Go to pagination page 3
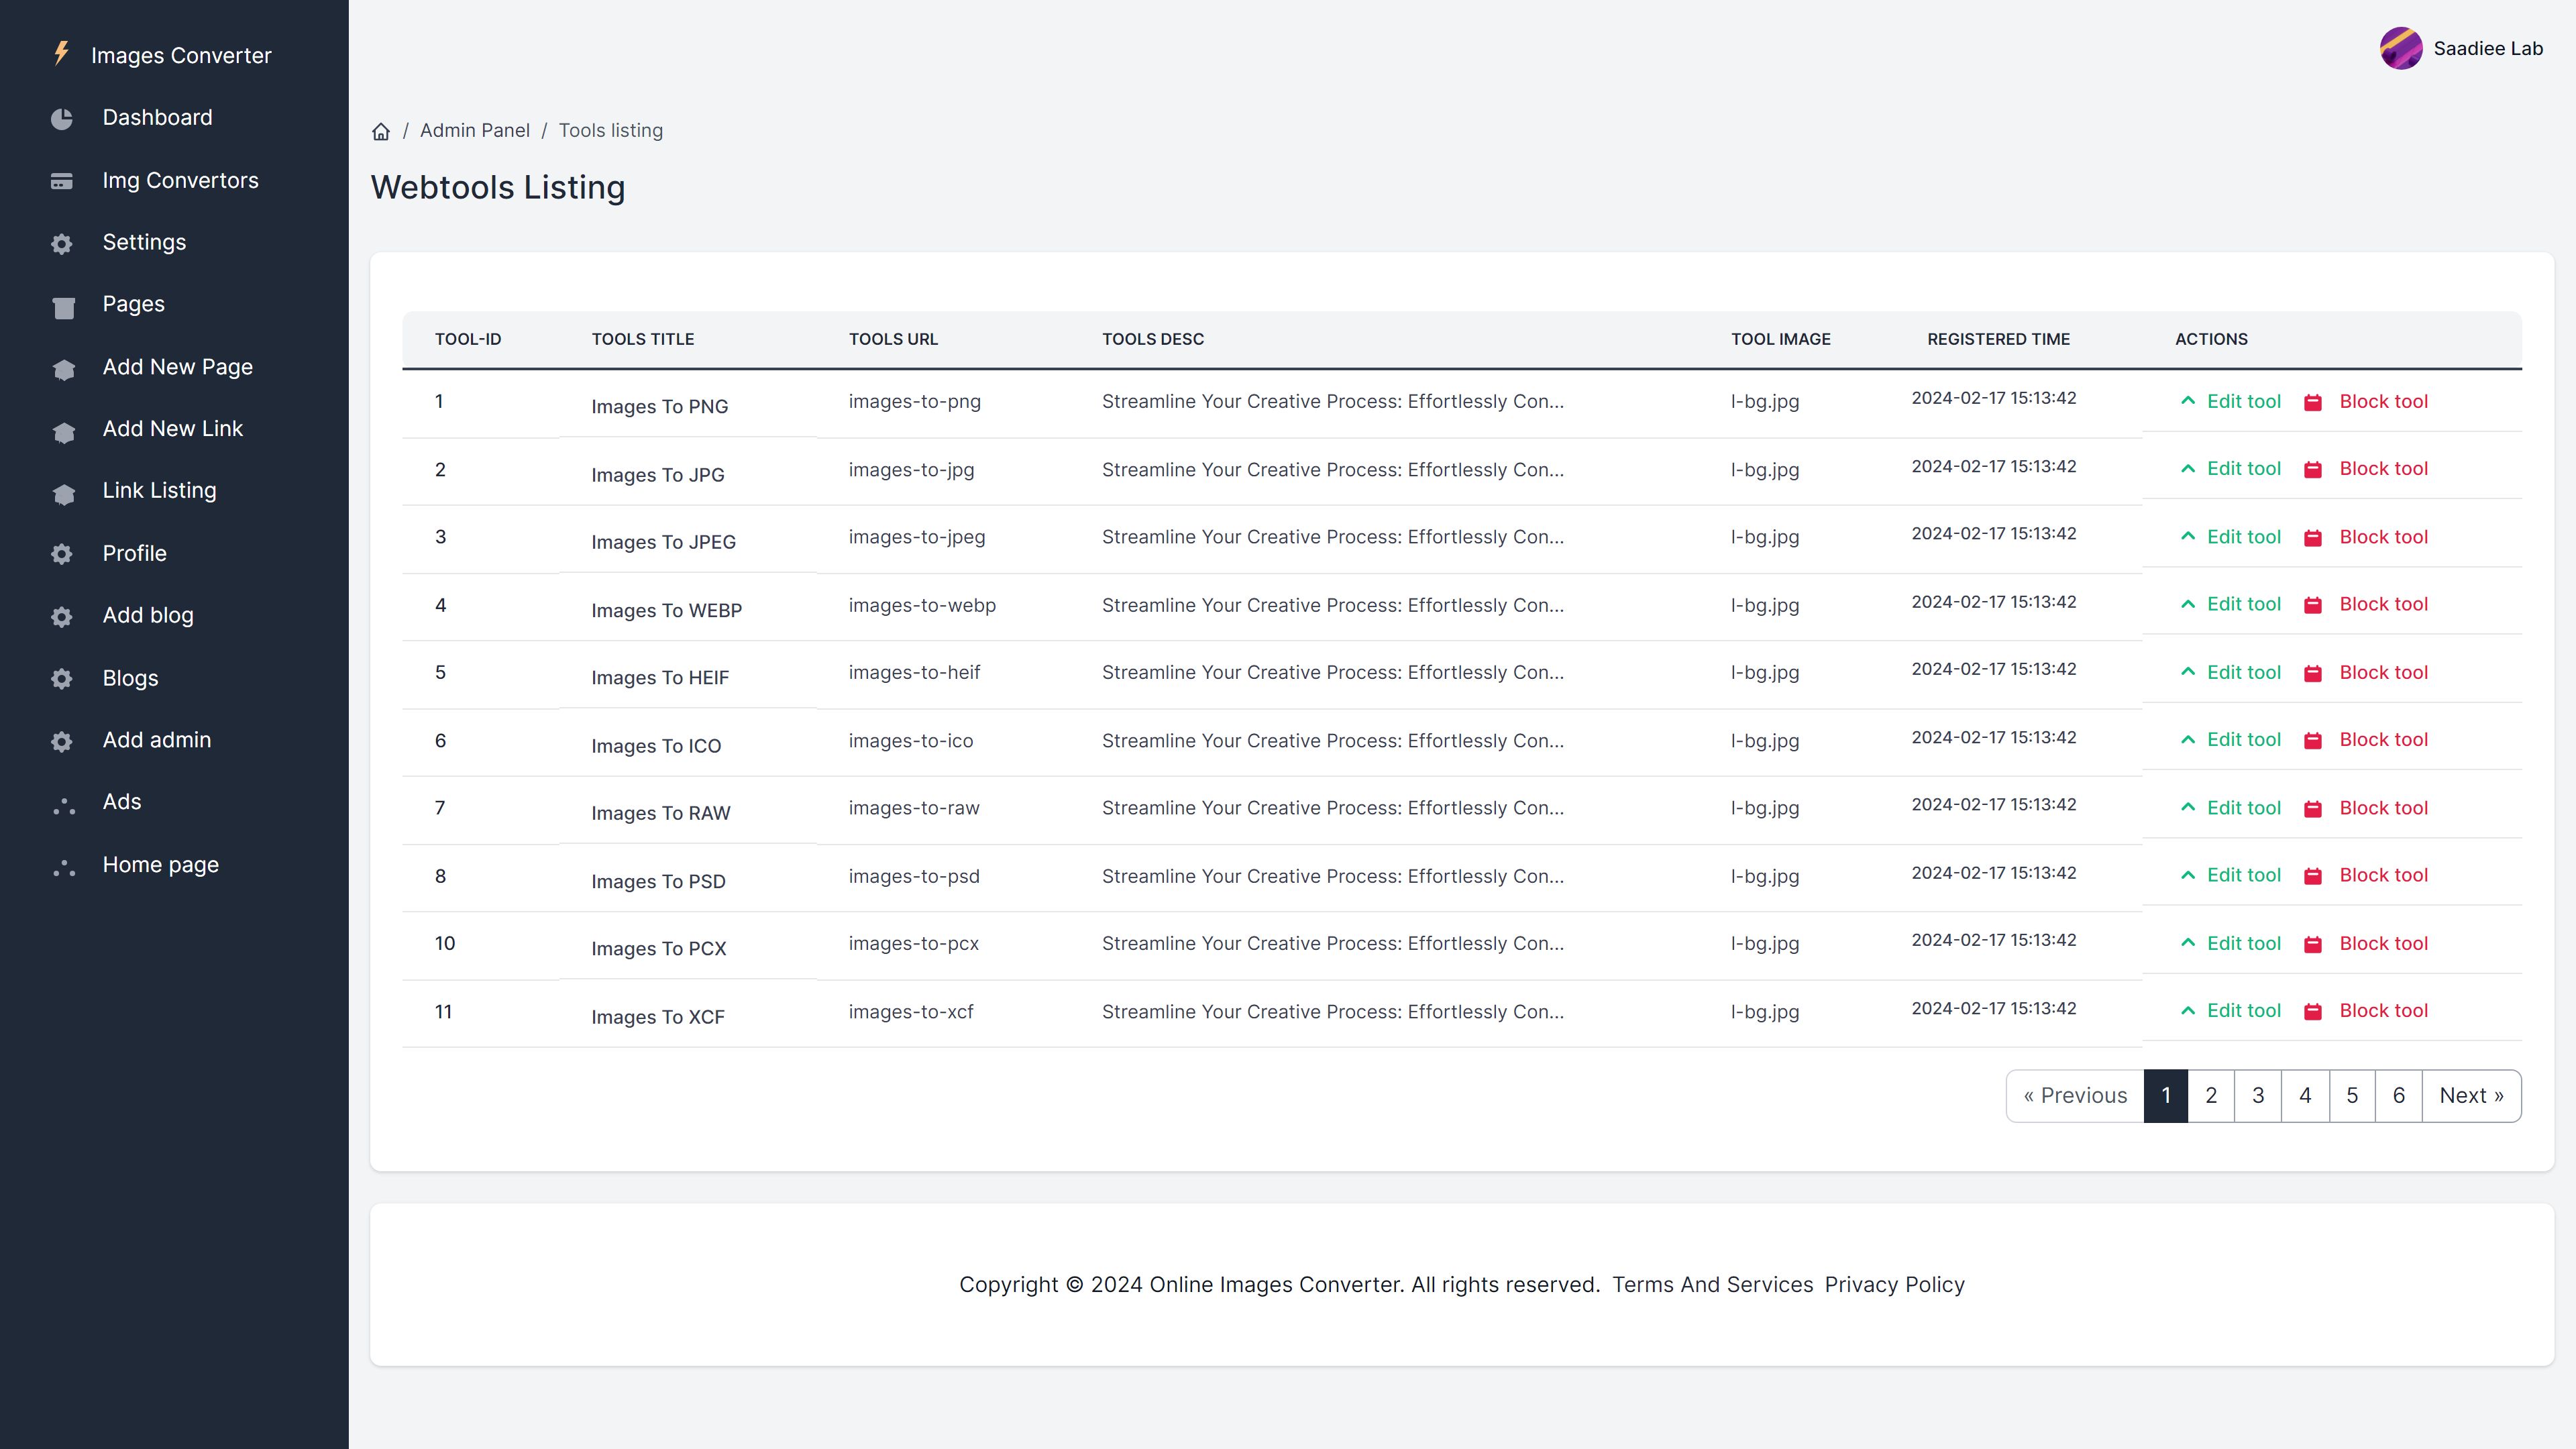The width and height of the screenshot is (2576, 1449). (x=2257, y=1095)
